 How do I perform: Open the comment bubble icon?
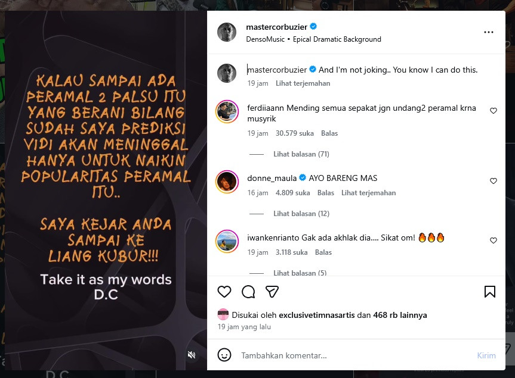(248, 292)
